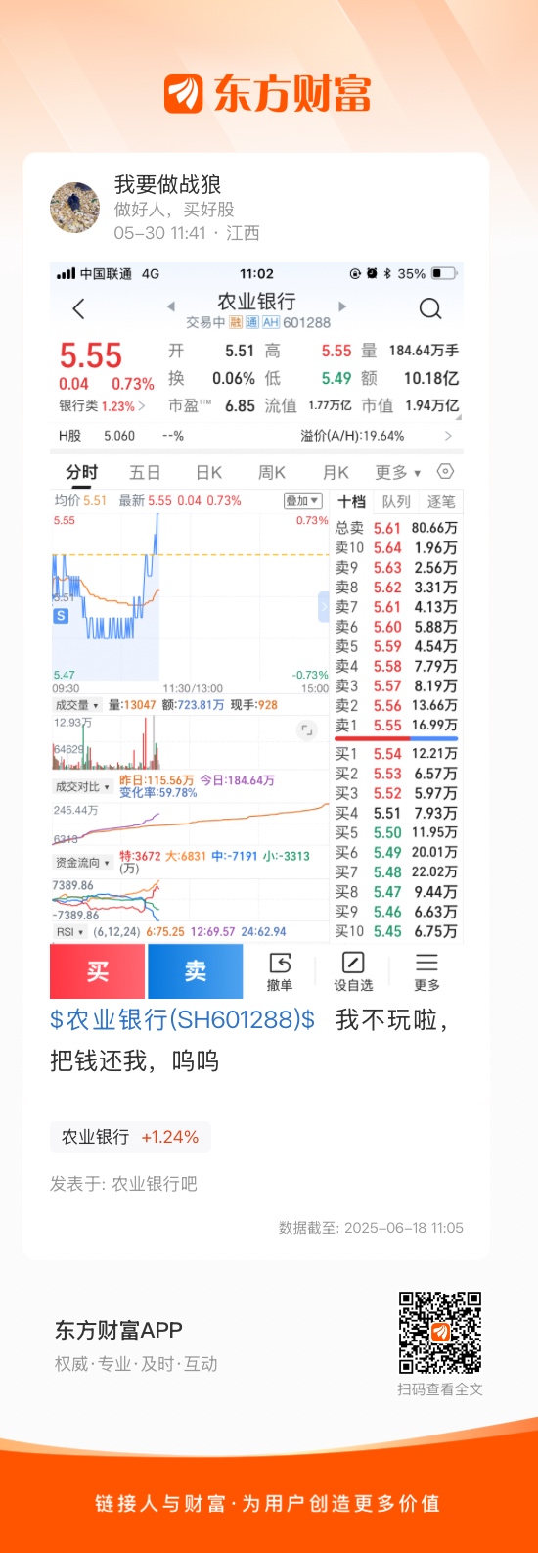
Task: Click the 东方财富 logo
Action: tap(267, 94)
